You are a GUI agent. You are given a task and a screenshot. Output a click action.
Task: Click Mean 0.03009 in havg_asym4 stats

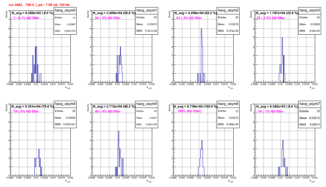[65, 118]
